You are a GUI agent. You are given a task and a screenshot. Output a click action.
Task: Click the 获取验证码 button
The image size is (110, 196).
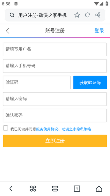pyautogui.click(x=90, y=82)
